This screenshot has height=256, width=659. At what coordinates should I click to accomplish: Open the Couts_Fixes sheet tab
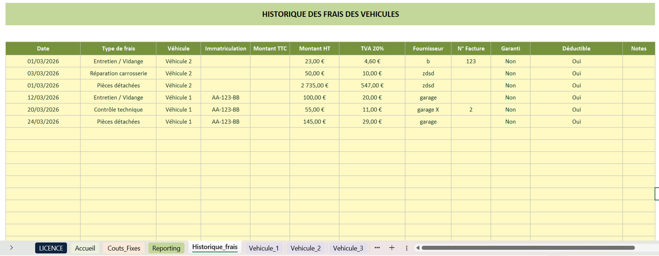tap(124, 248)
